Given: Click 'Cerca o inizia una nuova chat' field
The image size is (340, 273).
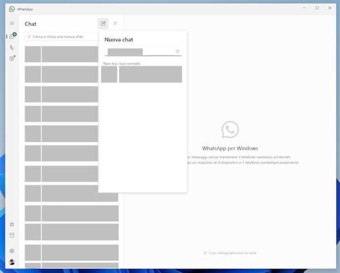Looking at the screenshot, I should click(62, 37).
